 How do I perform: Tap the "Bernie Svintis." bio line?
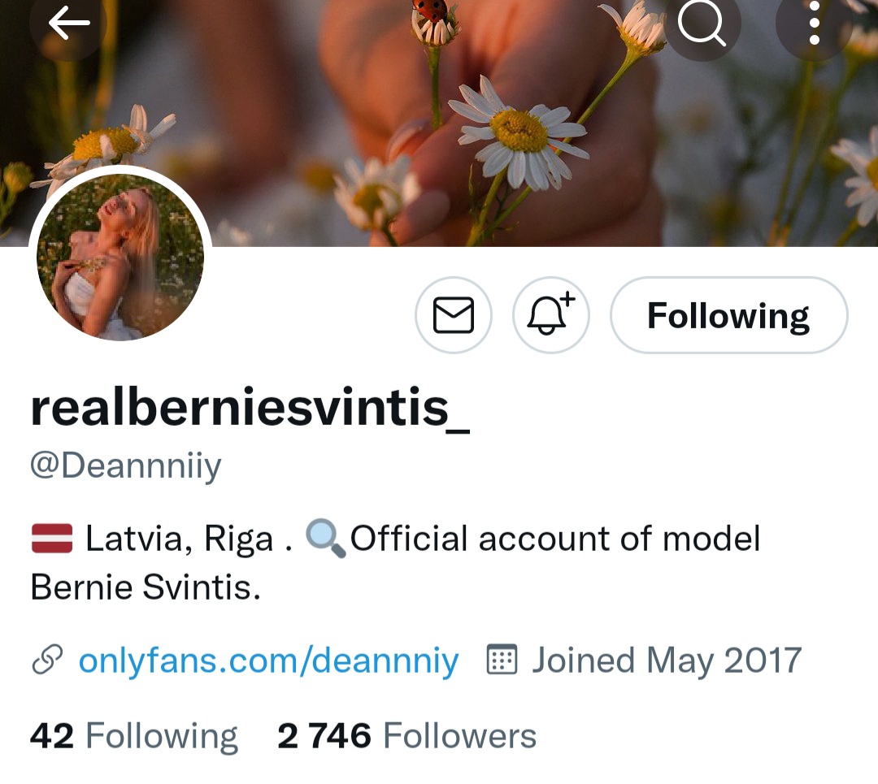(x=146, y=587)
